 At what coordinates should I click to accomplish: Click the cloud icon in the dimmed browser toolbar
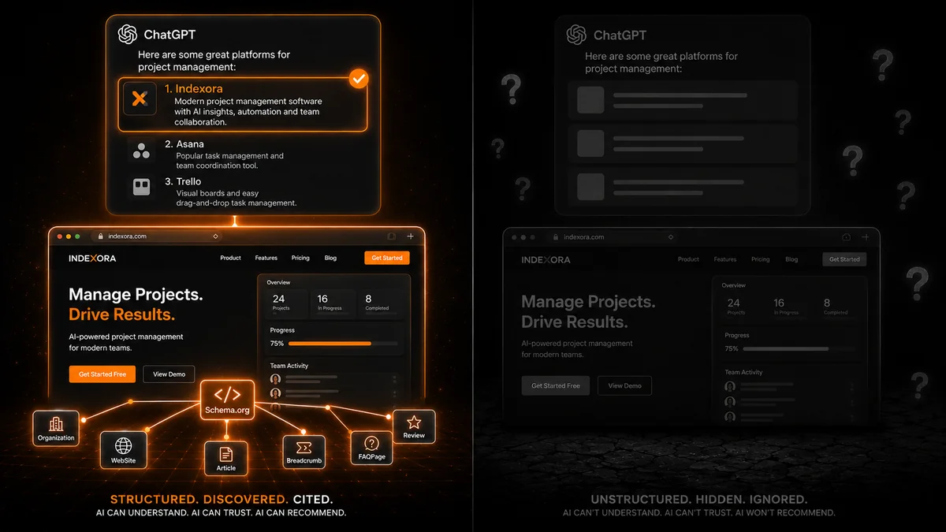pyautogui.click(x=846, y=236)
